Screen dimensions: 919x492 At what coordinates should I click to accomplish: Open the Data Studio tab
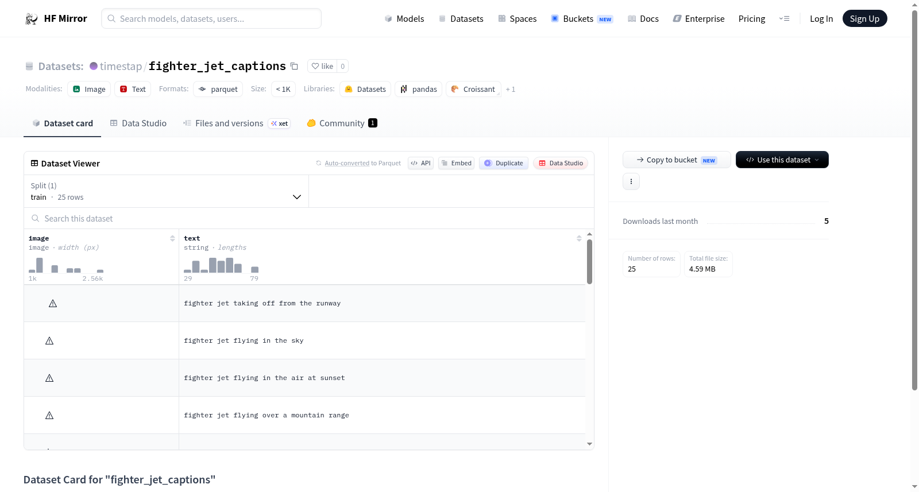point(138,123)
